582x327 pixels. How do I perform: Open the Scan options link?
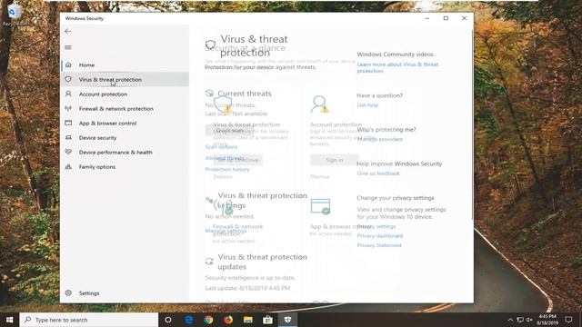[221, 147]
